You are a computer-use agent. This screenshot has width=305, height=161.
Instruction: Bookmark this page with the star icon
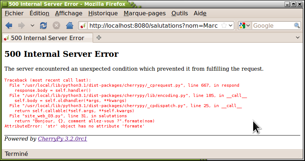[224, 26]
